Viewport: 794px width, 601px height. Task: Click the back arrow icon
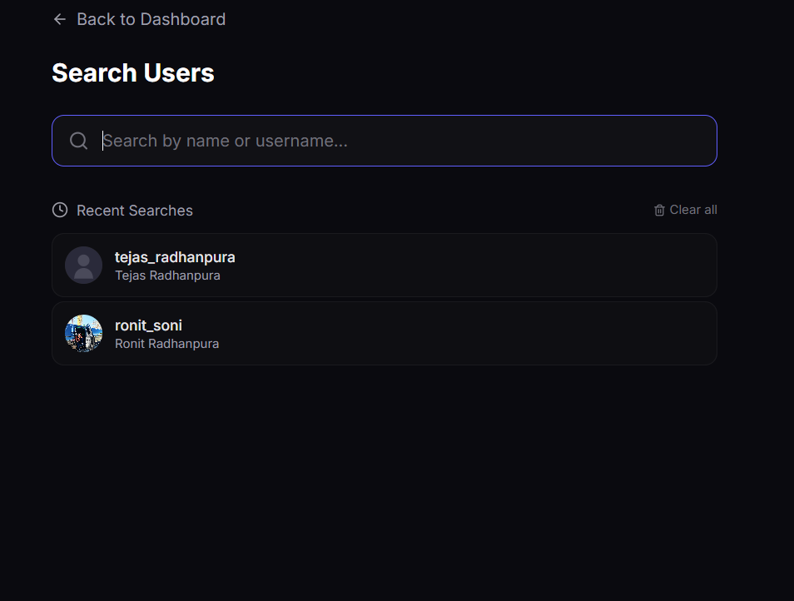(60, 19)
